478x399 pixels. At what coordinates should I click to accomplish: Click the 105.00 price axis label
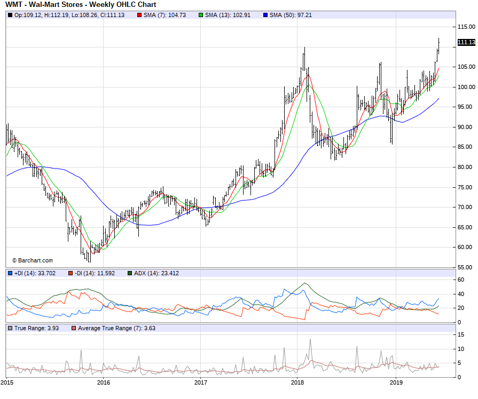466,67
